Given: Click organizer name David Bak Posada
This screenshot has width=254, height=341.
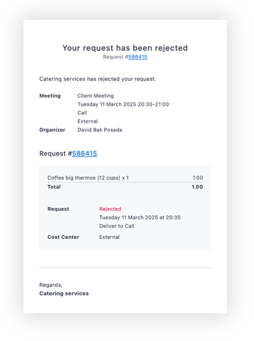Looking at the screenshot, I should [100, 130].
